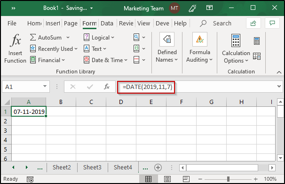Open the Logical functions dropdown
The height and width of the screenshot is (184, 285).
pos(99,38)
